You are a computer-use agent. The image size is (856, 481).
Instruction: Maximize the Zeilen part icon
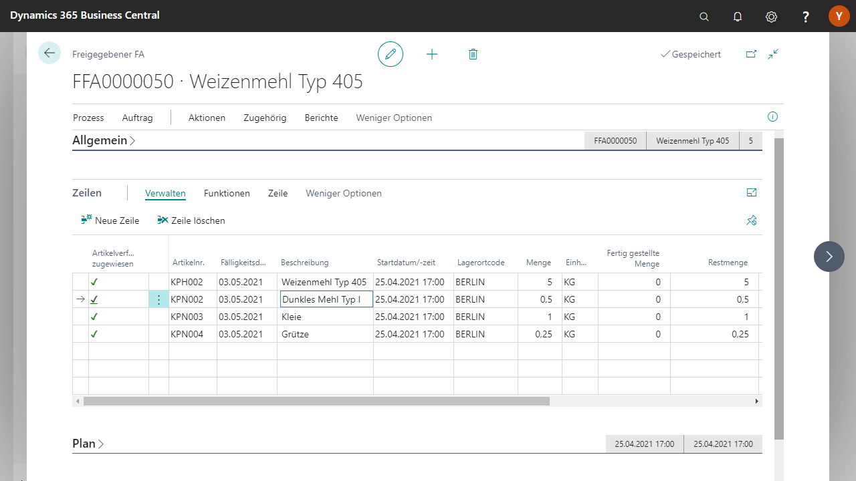(752, 192)
